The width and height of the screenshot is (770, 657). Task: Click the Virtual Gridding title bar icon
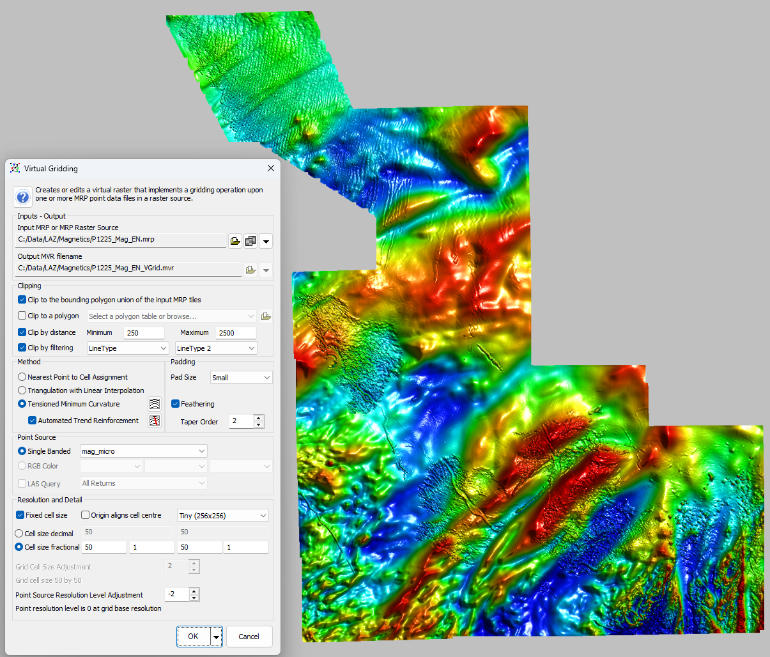pyautogui.click(x=15, y=168)
